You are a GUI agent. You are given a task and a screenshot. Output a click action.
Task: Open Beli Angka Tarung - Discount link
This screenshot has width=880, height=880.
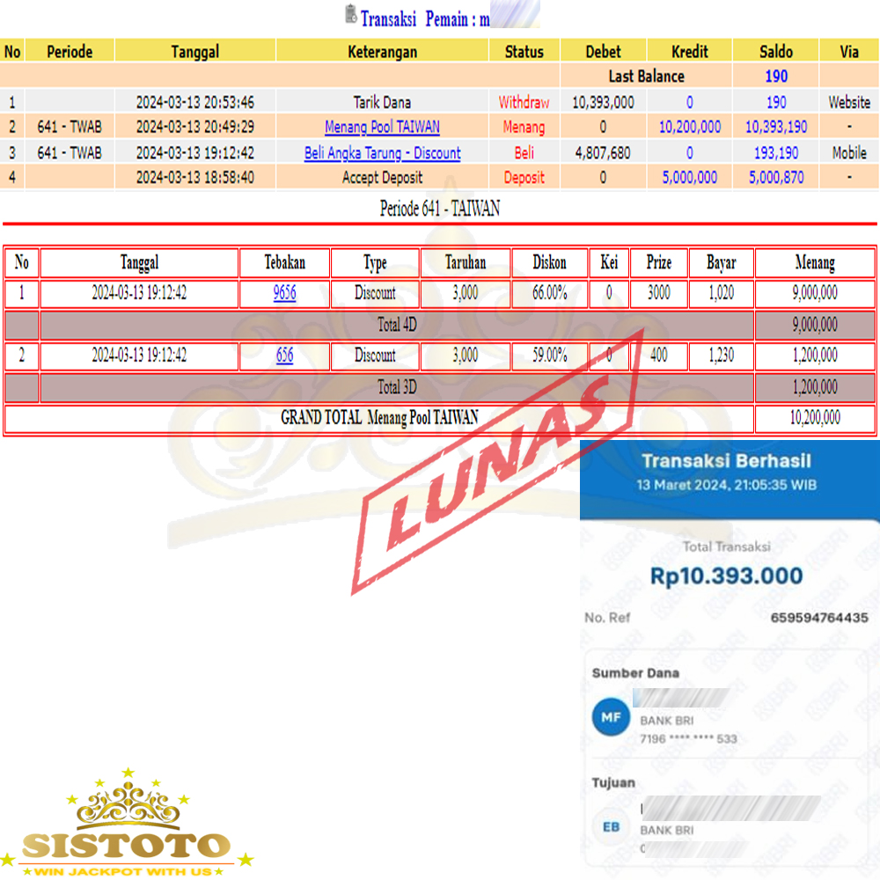click(382, 153)
